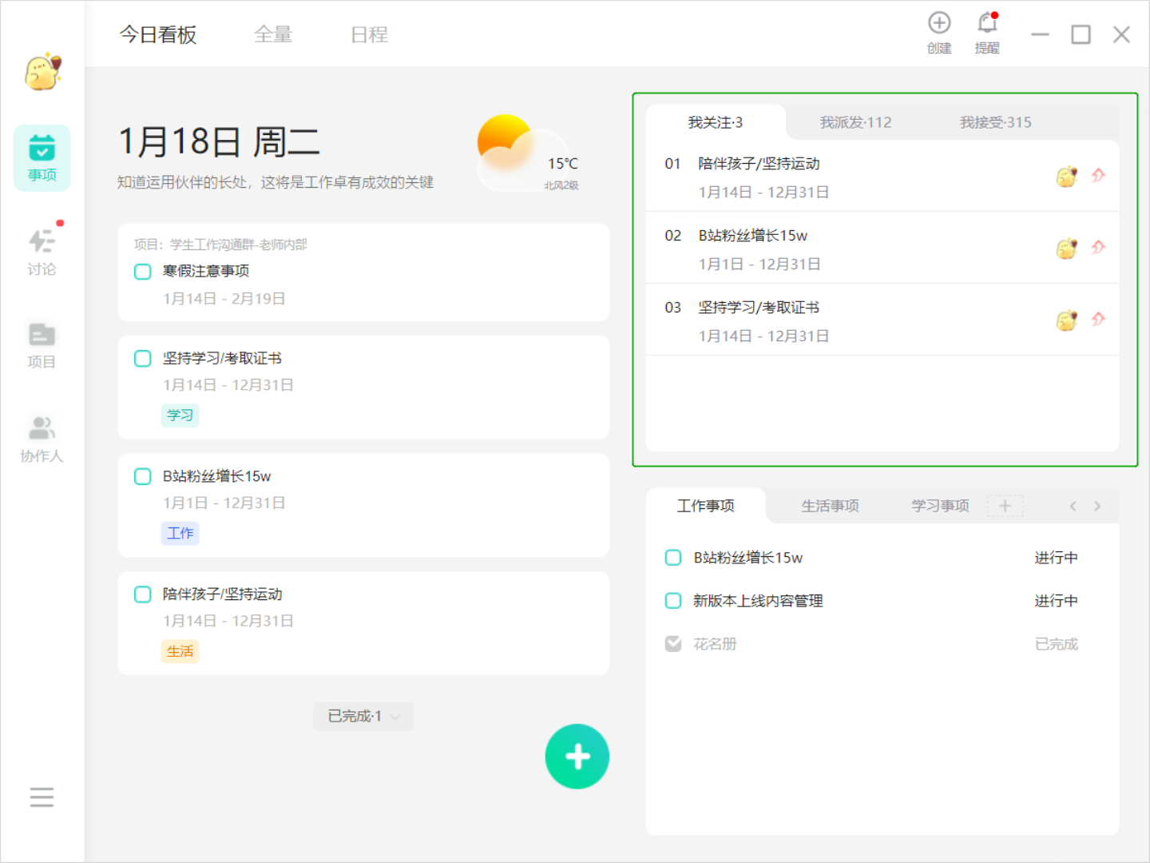Viewport: 1150px width, 863px height.
Task: Click the weather widget showing 15°C
Action: point(528,154)
